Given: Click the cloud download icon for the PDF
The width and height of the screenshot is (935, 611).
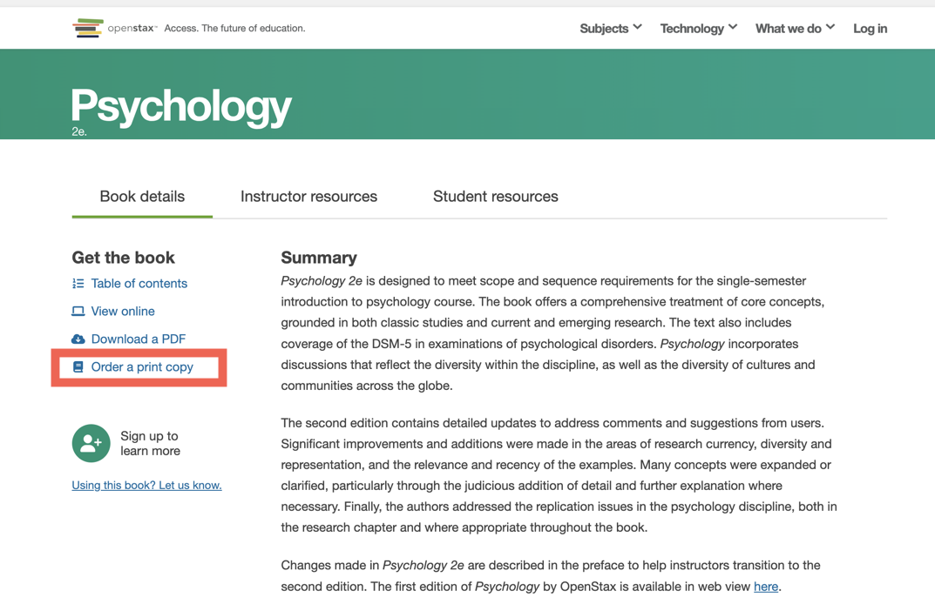Looking at the screenshot, I should tap(78, 339).
